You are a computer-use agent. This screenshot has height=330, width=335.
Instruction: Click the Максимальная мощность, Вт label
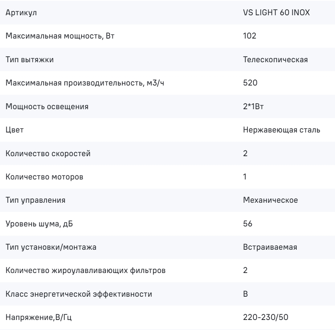tap(60, 36)
